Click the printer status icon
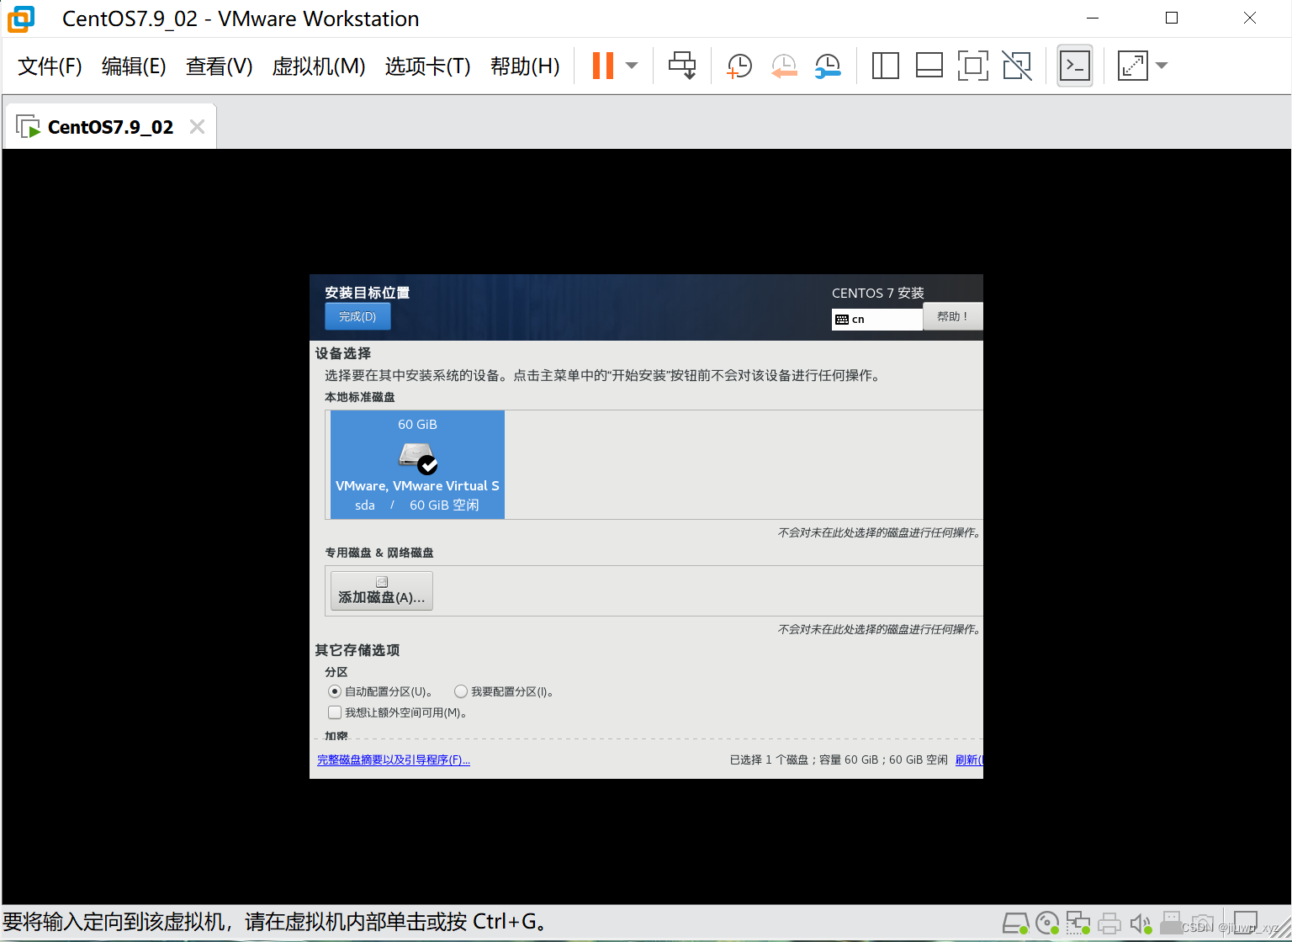Screen dimensions: 1292x942 1109,923
